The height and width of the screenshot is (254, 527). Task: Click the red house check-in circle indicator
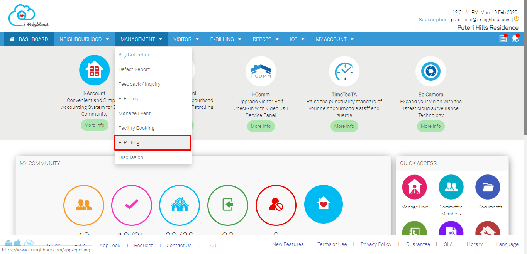click(x=276, y=205)
